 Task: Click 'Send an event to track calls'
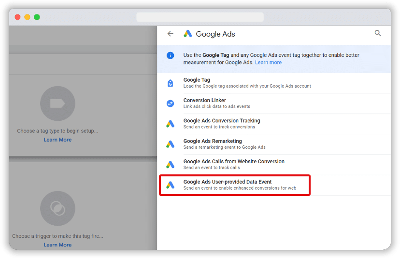tap(212, 168)
